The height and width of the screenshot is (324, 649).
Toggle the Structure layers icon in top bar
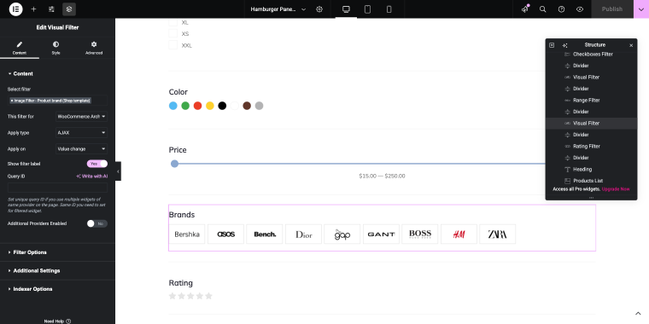click(69, 9)
